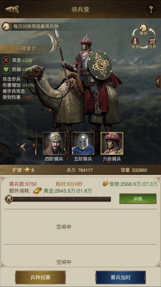Click the gold bar resource icon

point(37,191)
